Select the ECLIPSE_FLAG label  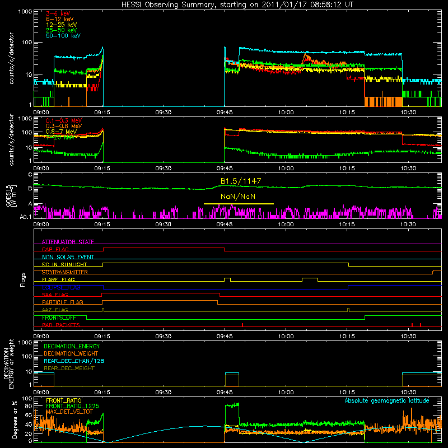pos(61,287)
